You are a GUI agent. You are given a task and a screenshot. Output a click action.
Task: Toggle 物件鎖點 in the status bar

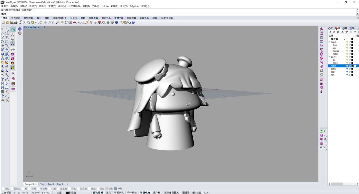click(132, 193)
